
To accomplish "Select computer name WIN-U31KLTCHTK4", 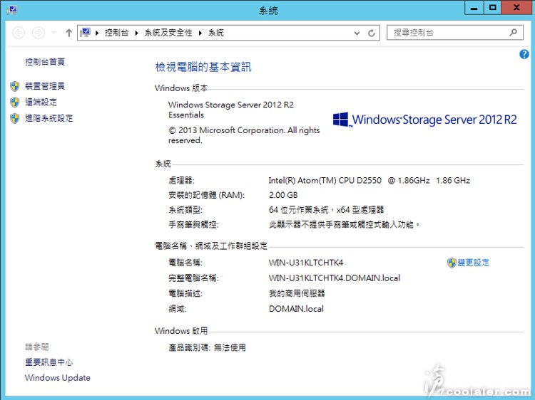I will click(x=306, y=263).
